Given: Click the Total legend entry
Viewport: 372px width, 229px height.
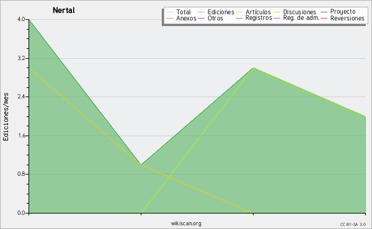Looking at the screenshot, I should click(179, 12).
